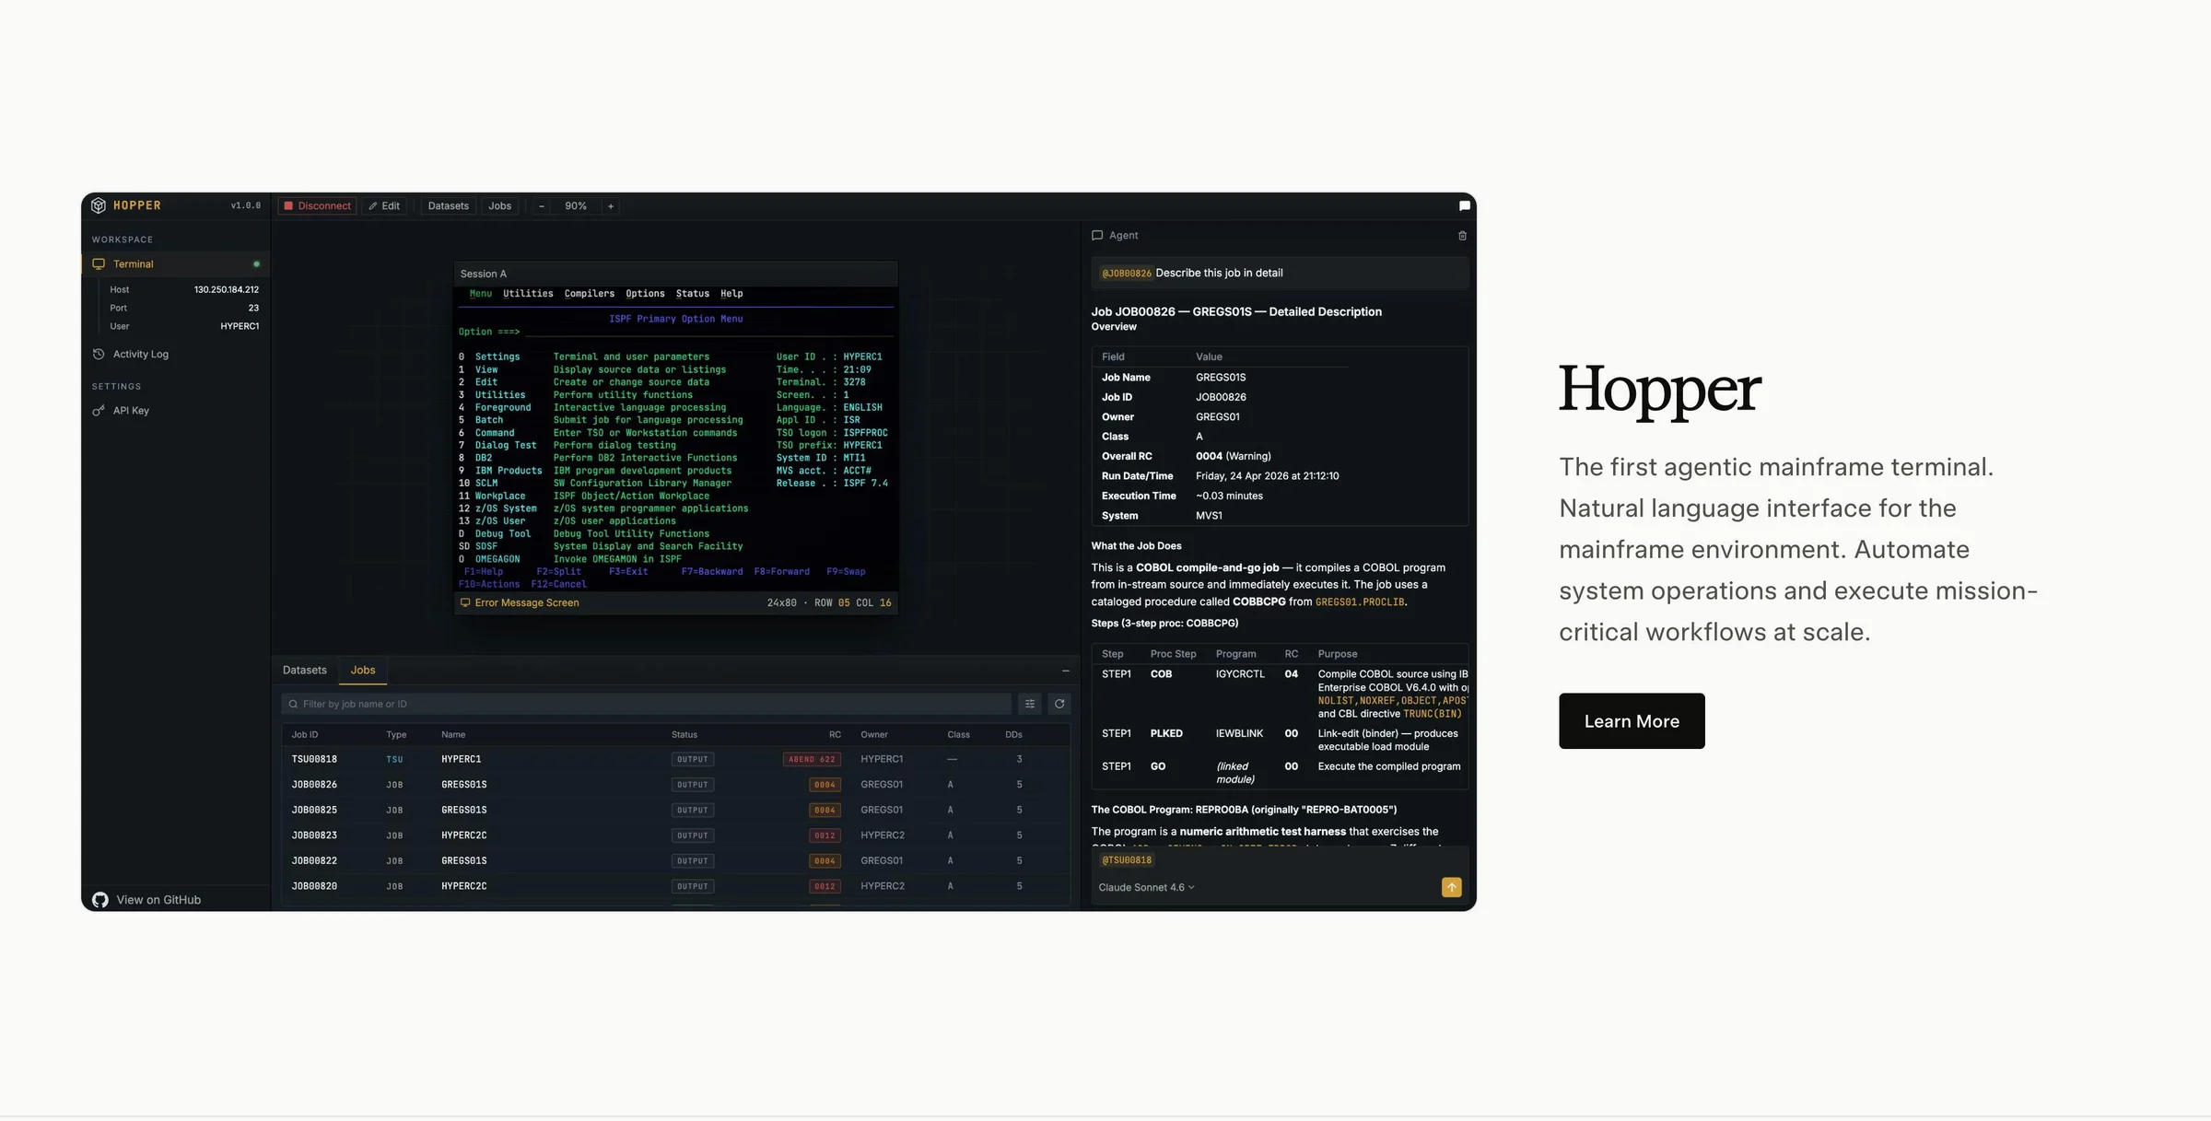Open Datasets from the top toolbar

448,206
